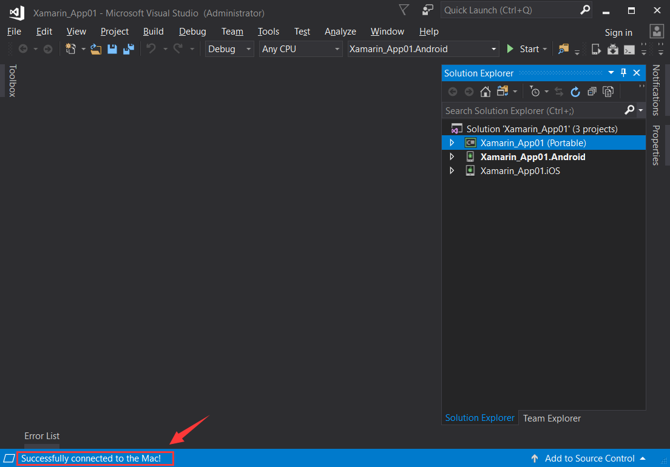Open the Notifications side tab
Viewport: 670px width, 467px height.
point(656,90)
